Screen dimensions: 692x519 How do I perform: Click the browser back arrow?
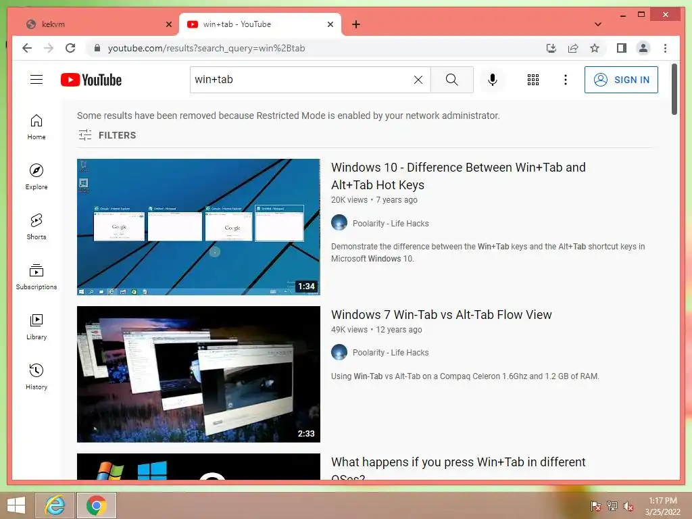27,48
